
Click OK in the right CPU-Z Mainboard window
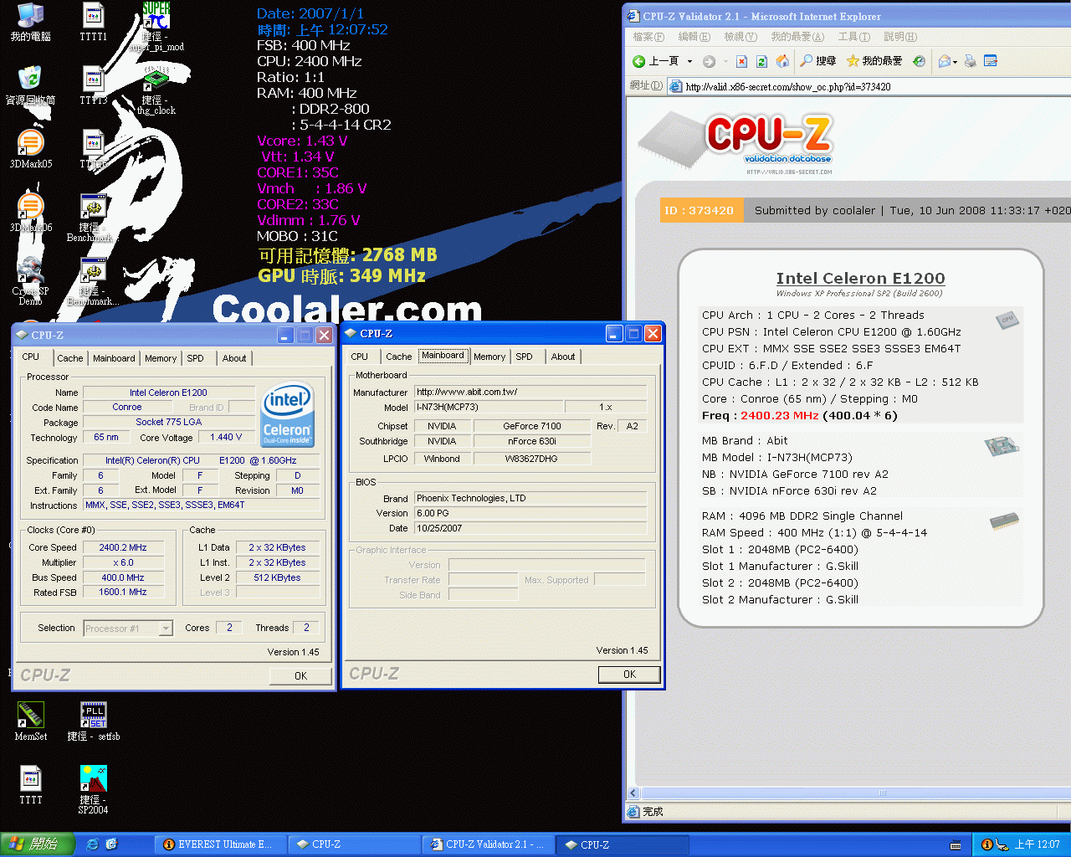point(629,675)
